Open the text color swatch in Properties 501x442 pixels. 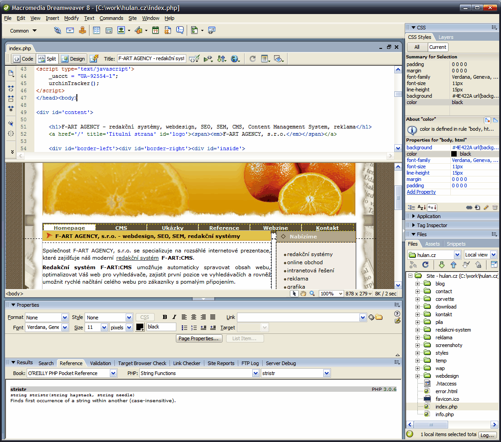click(x=140, y=327)
